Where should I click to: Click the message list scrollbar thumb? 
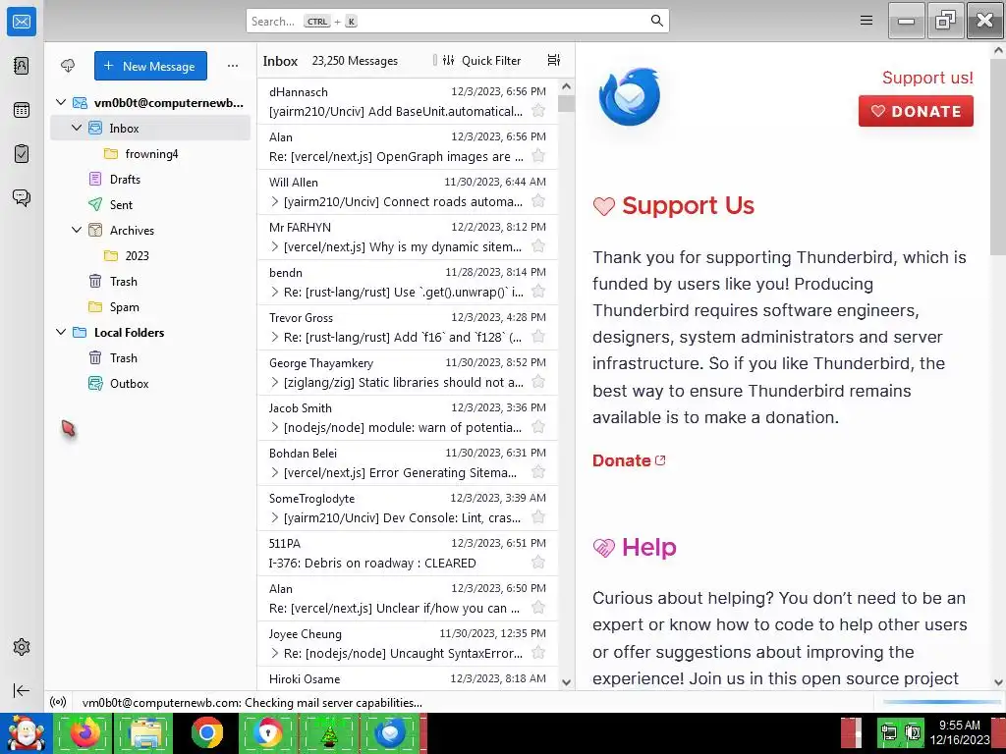(x=566, y=103)
